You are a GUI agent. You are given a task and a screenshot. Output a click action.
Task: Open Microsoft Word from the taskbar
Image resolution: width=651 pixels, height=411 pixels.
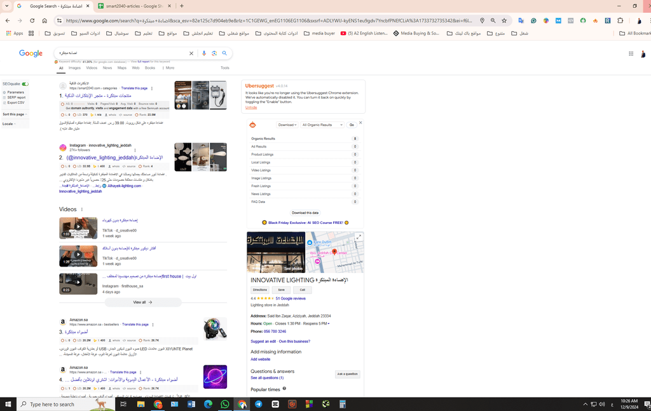(x=191, y=404)
